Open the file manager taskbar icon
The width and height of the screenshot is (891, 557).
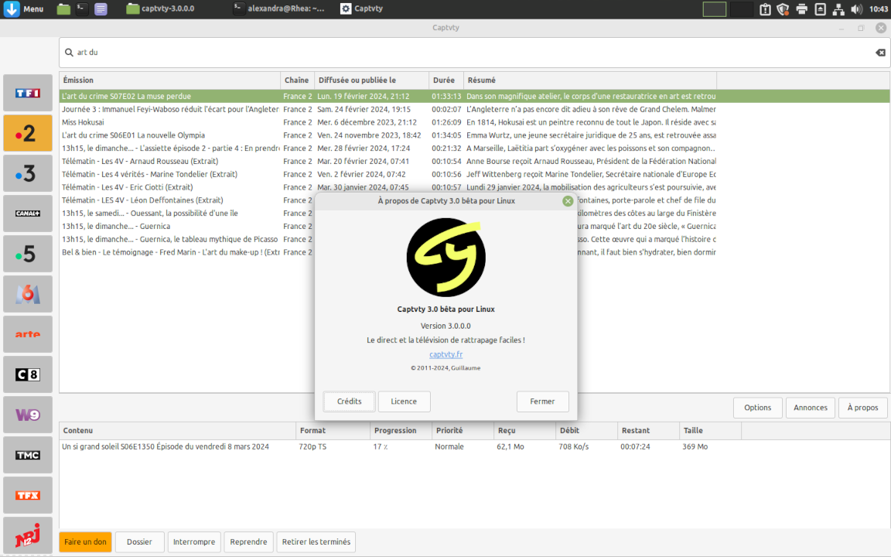[x=63, y=9]
